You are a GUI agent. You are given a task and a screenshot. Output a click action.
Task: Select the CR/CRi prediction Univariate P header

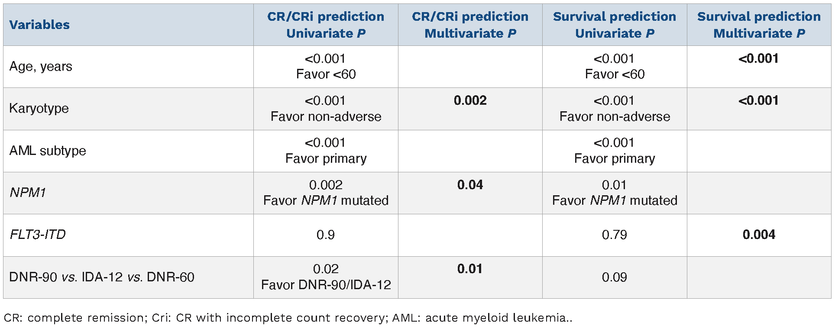coord(326,25)
